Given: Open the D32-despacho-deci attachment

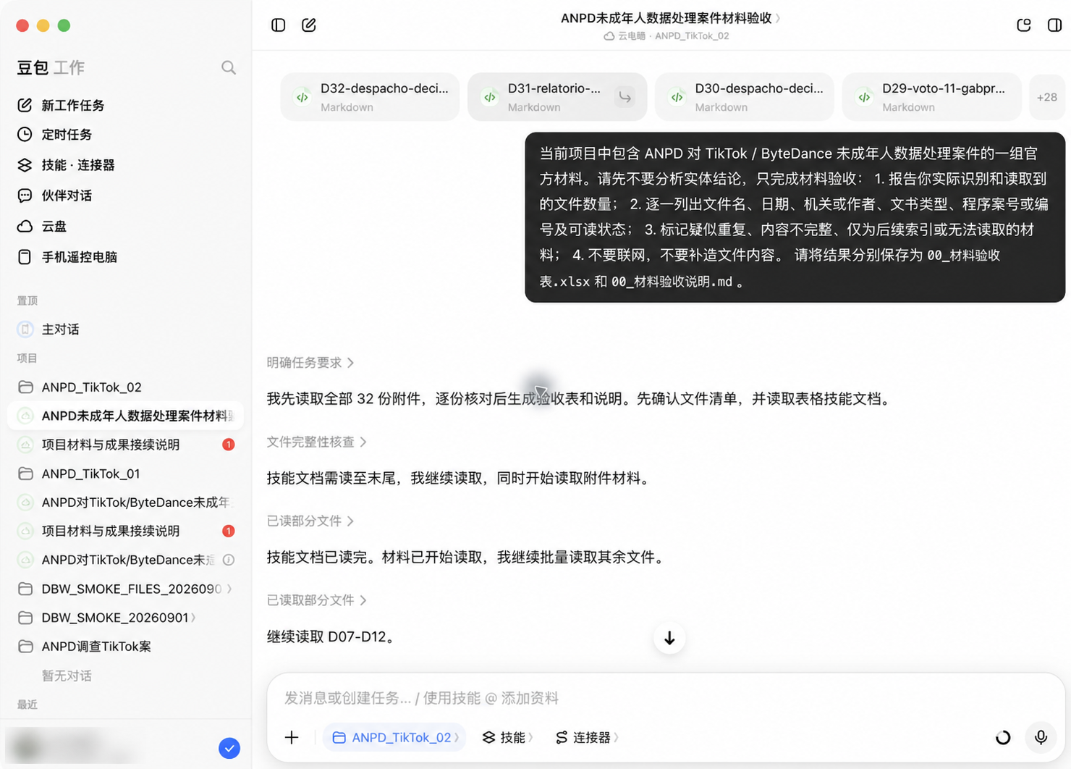Looking at the screenshot, I should point(370,97).
